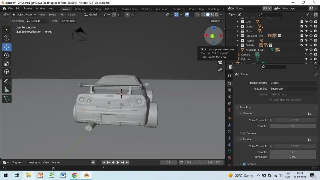
Task: Click the Viewport Samples field
Action: [293, 126]
